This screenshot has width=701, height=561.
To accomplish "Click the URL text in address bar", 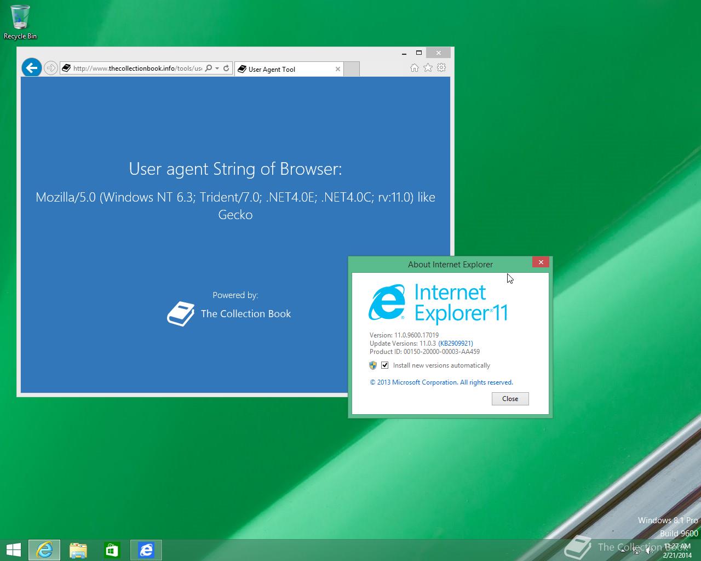I will (137, 68).
